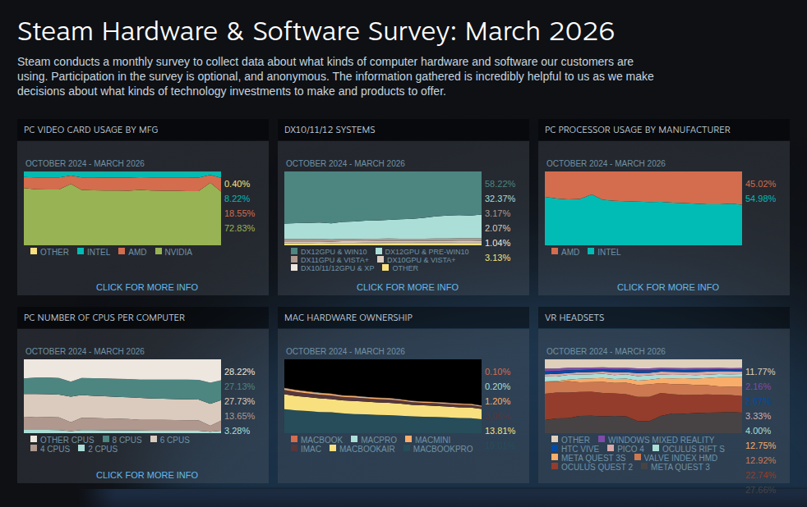This screenshot has height=507, width=807.
Task: Click the MACPRO legend entry
Action: (x=374, y=440)
